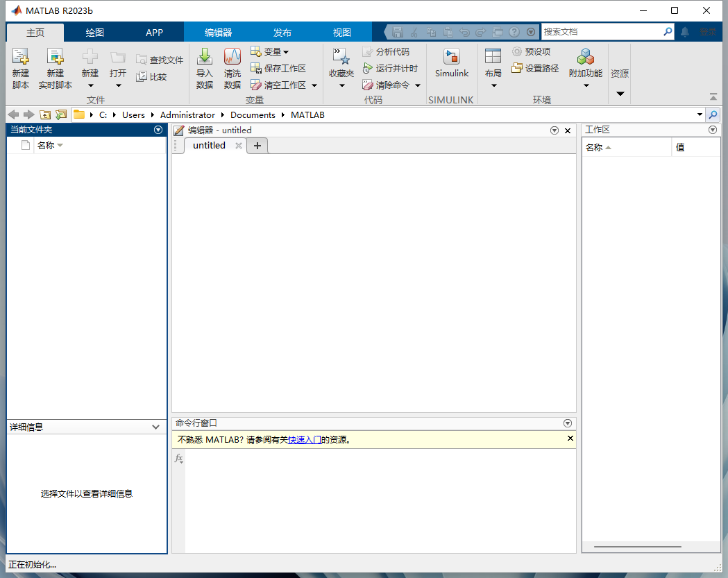Click the save icon in quick access toolbar
This screenshot has height=578, width=728.
(x=398, y=32)
